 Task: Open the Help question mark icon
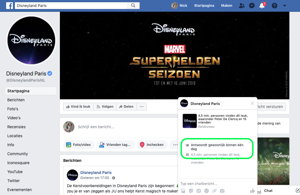click(x=274, y=6)
